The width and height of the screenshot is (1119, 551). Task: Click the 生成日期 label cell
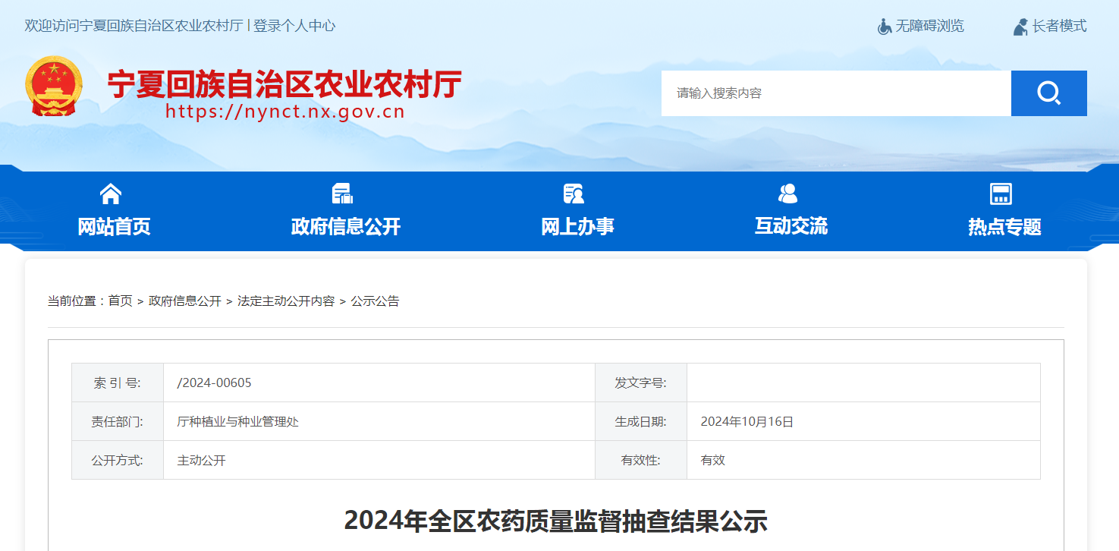point(641,421)
